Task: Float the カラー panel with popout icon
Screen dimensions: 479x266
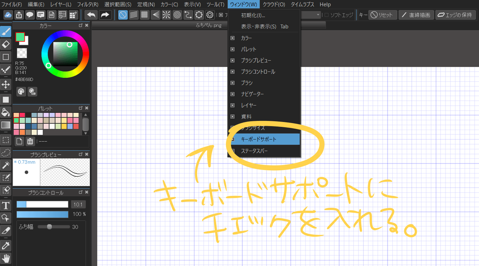Action: tap(81, 25)
